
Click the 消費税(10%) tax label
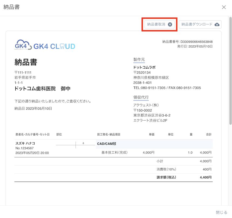tap(166, 169)
